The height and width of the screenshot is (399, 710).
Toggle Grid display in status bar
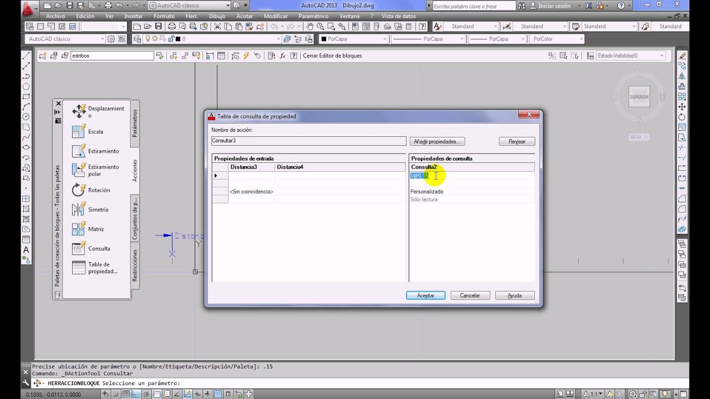pos(126,394)
